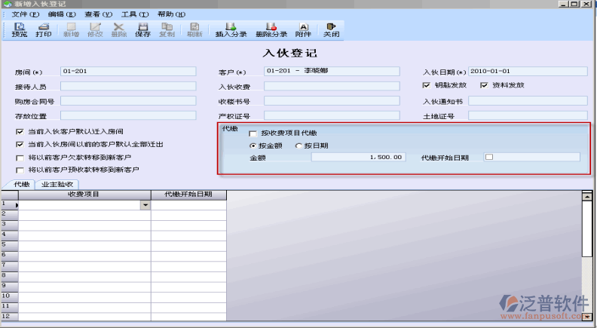The height and width of the screenshot is (328, 597).
Task: Click the 保存 (Save) toolbar icon
Action: (x=142, y=29)
